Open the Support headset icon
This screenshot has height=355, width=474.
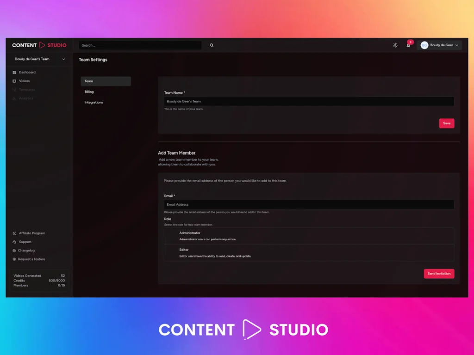click(x=14, y=242)
